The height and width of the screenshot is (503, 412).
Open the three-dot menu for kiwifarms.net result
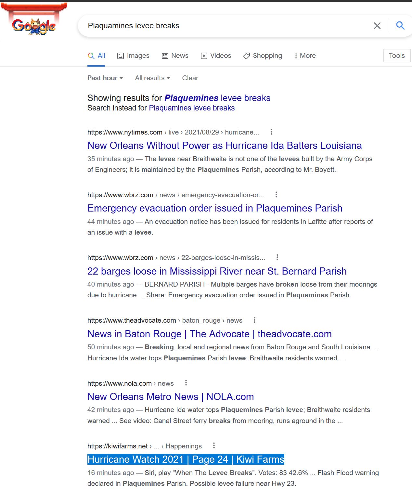click(x=214, y=445)
